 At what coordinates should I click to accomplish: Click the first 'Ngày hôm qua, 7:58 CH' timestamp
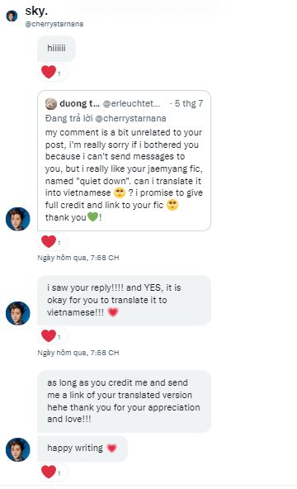tap(78, 258)
